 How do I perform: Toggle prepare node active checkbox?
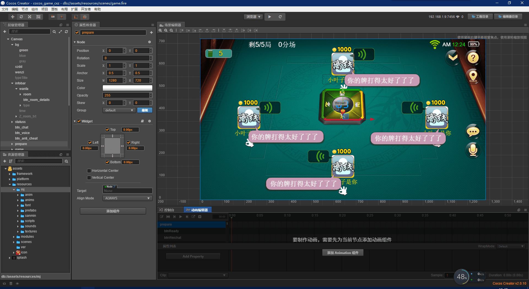tap(77, 33)
